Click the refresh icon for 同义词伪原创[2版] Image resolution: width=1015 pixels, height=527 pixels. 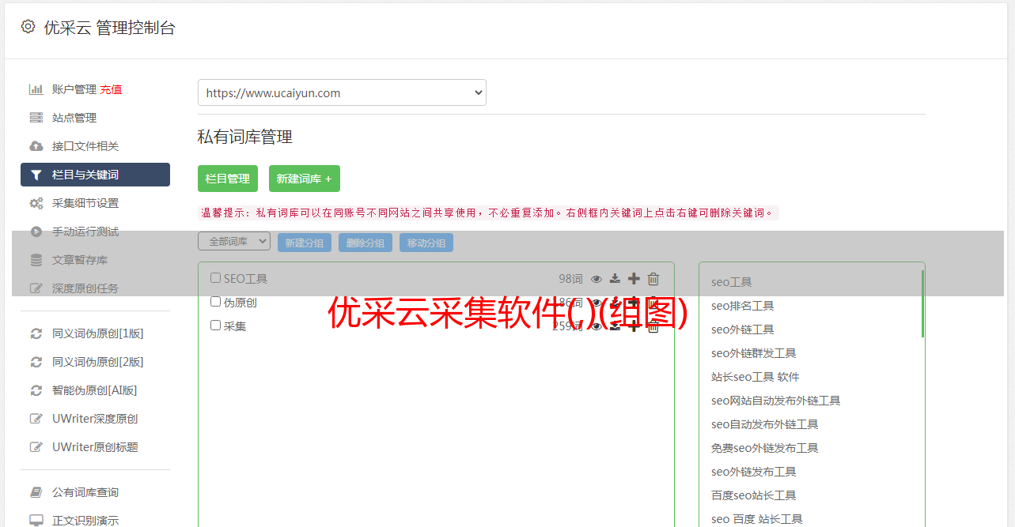click(x=36, y=362)
